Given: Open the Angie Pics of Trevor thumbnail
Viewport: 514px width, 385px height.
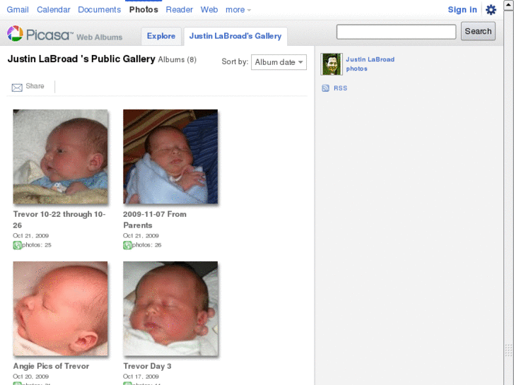Looking at the screenshot, I should click(x=61, y=309).
